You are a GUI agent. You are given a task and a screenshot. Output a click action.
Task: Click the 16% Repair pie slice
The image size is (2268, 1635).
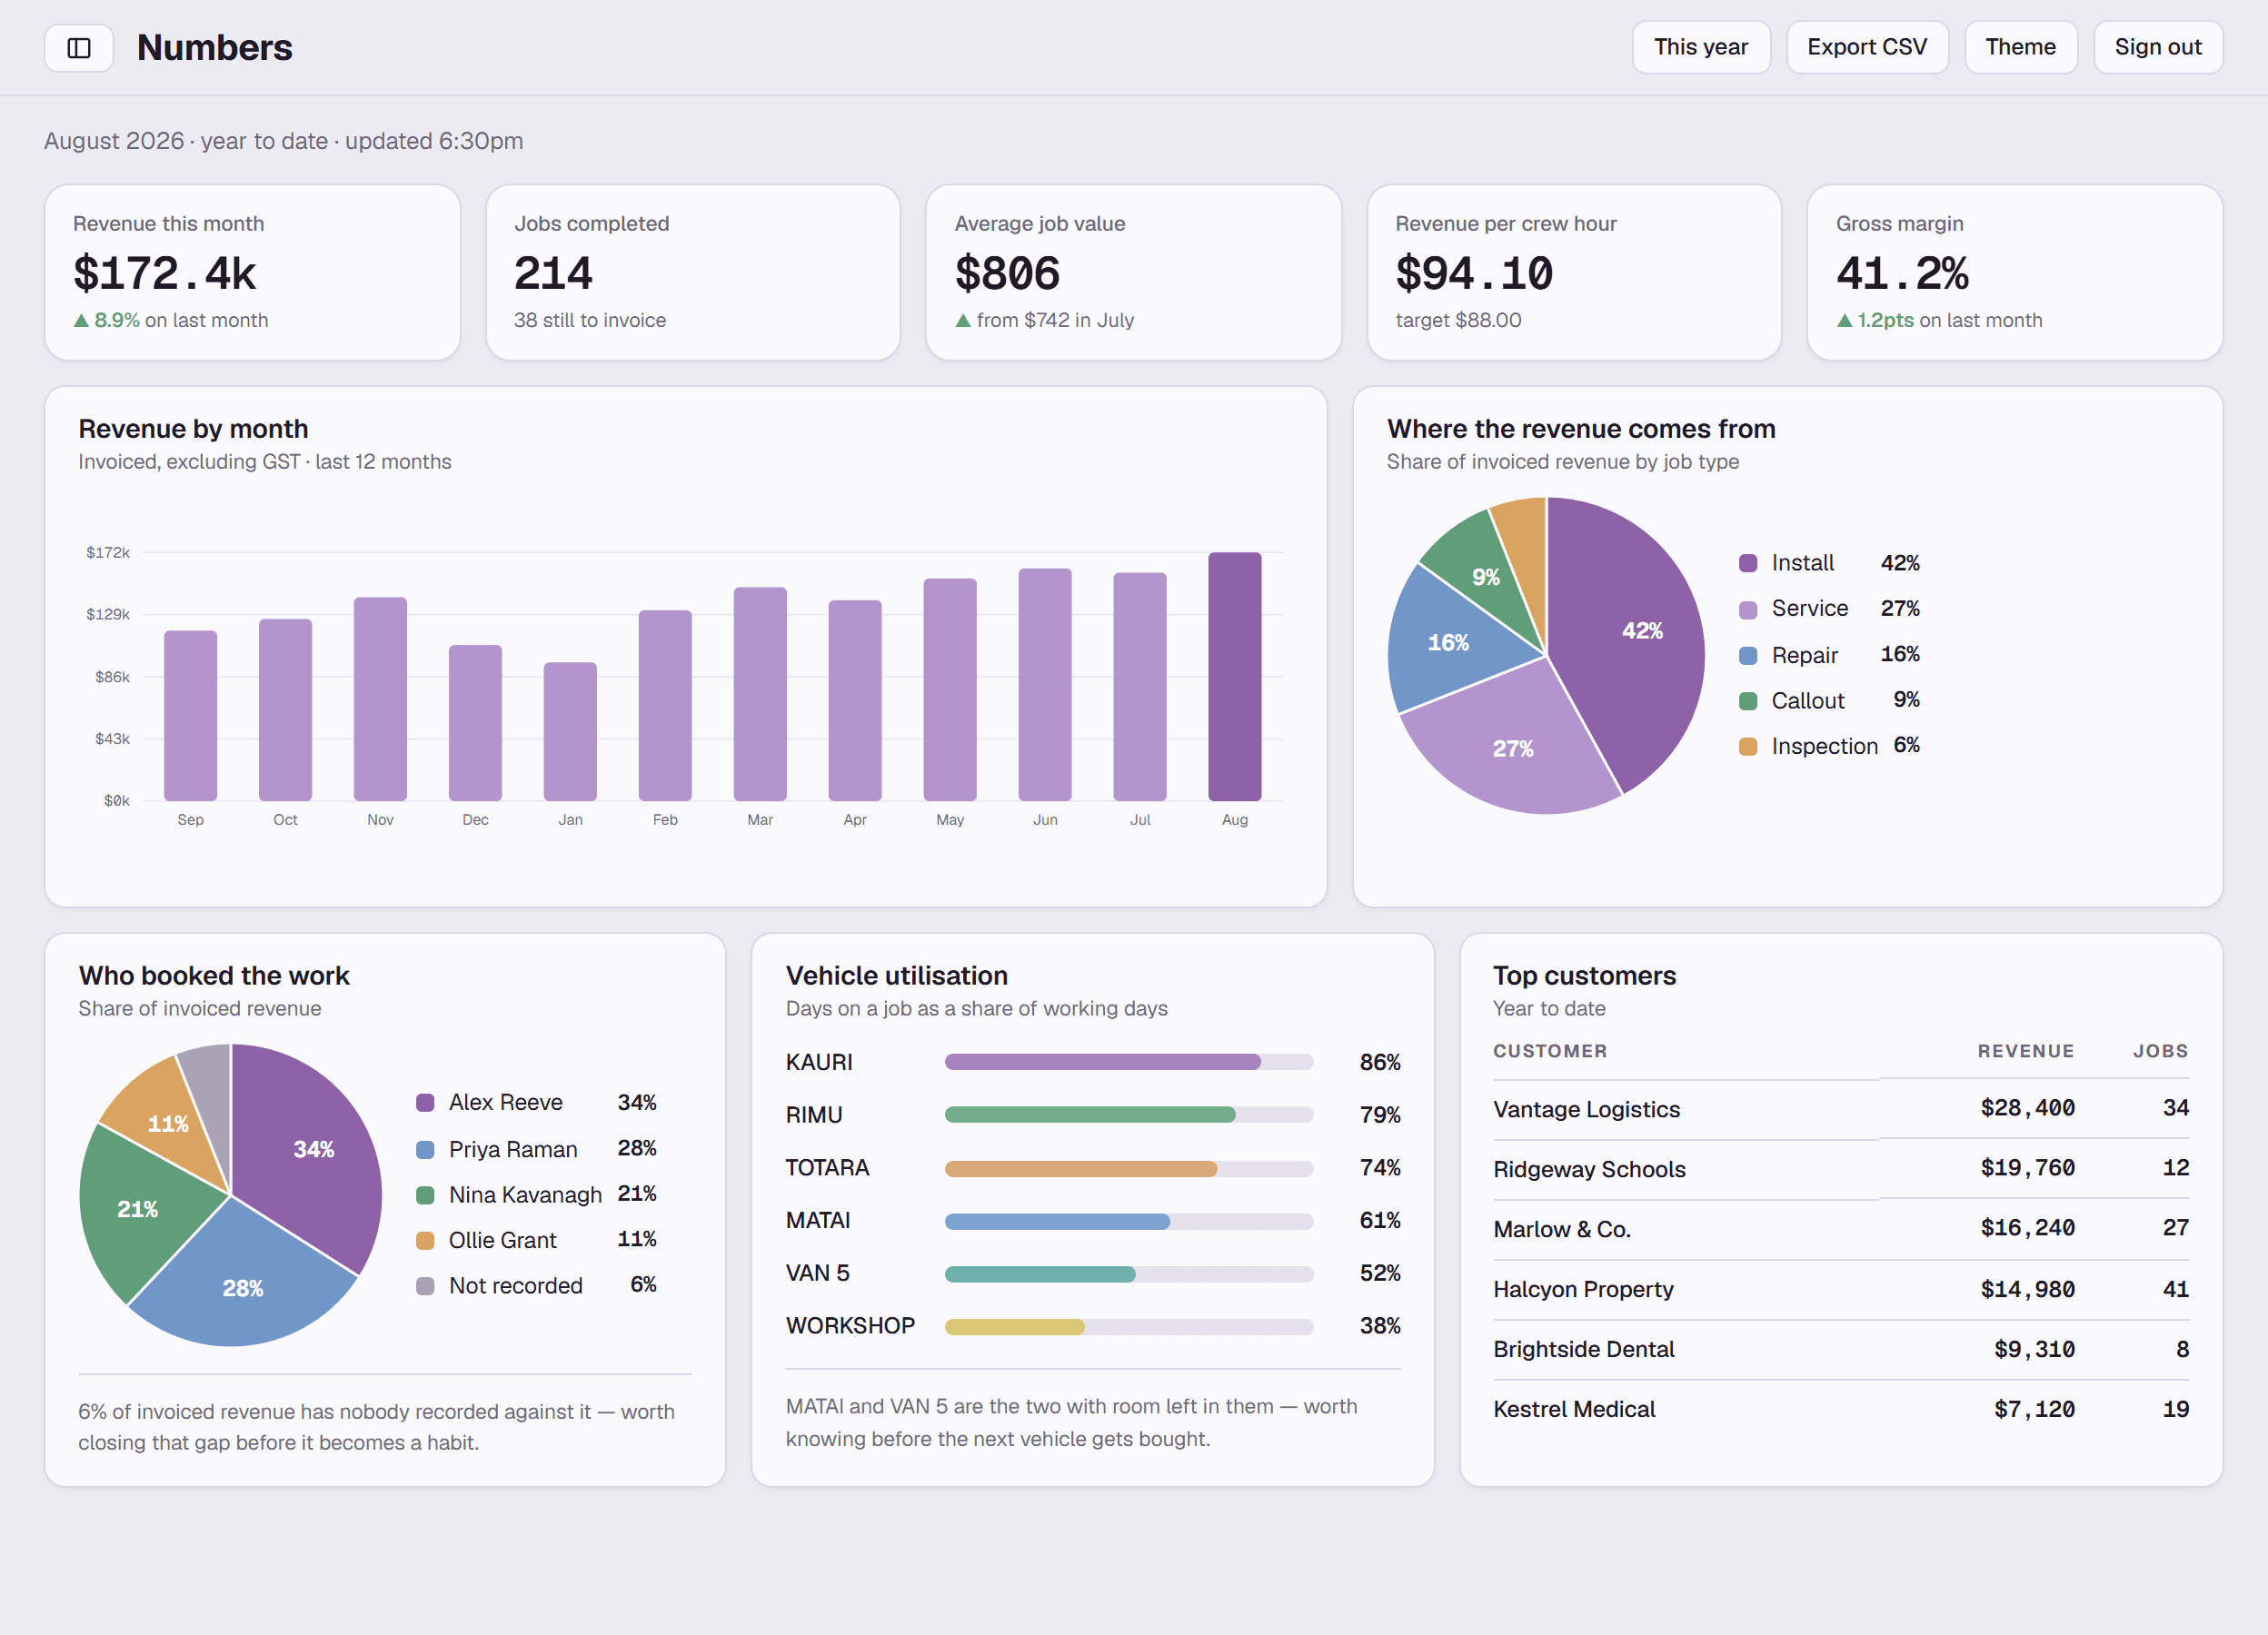point(1447,642)
